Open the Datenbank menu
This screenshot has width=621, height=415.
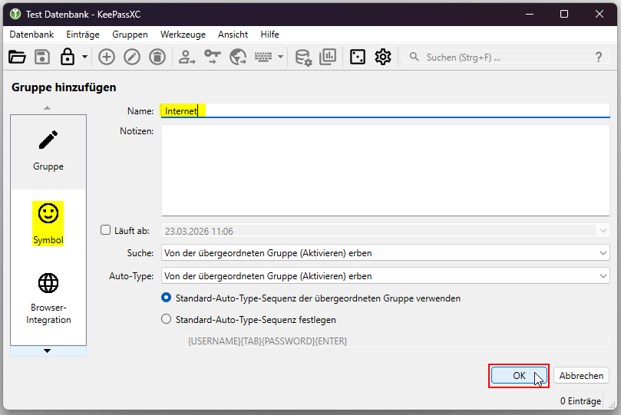point(31,35)
